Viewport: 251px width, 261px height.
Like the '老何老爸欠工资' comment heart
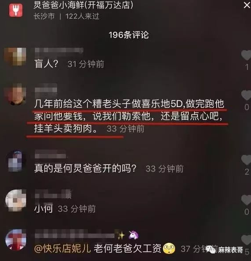(246, 240)
